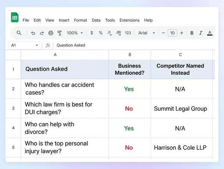
Task: Click the 'Business Mentioned?' header cell
Action: tap(130, 70)
